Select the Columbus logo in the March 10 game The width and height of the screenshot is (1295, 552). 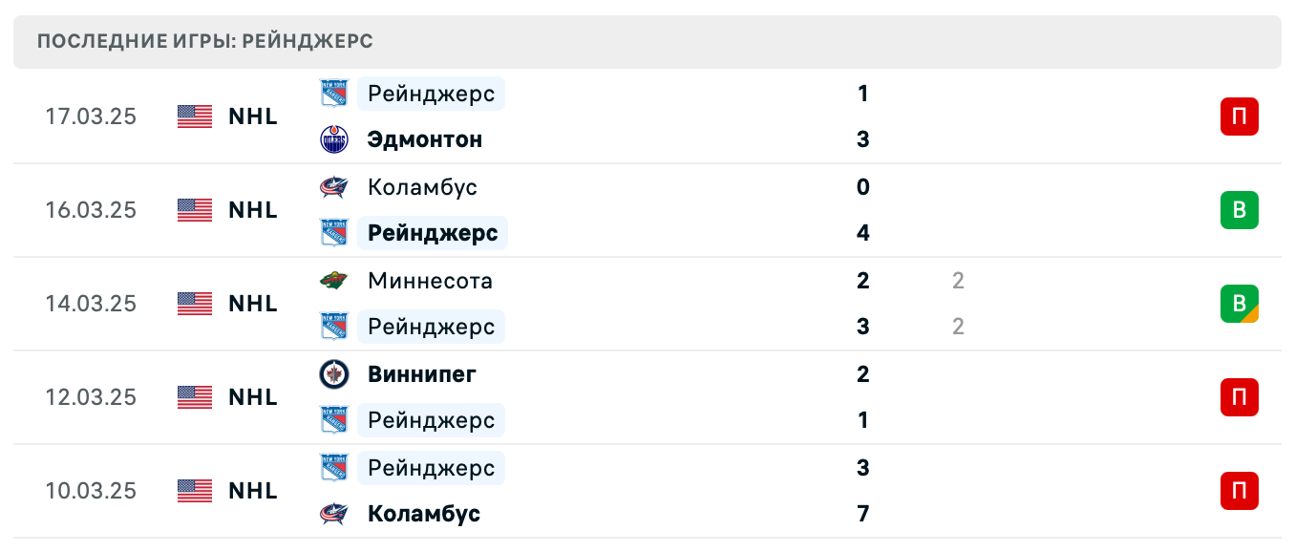pyautogui.click(x=334, y=513)
